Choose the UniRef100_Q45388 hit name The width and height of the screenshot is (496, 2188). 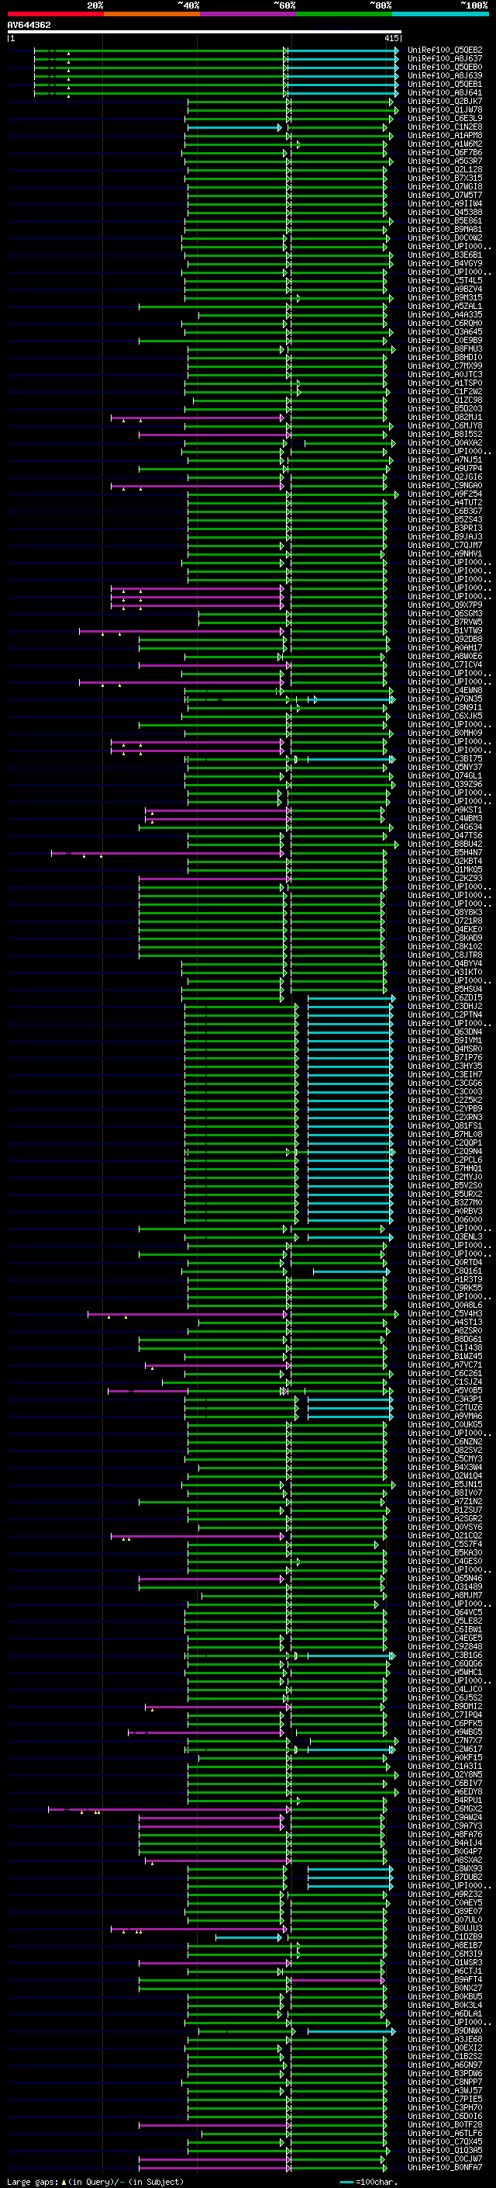(445, 213)
